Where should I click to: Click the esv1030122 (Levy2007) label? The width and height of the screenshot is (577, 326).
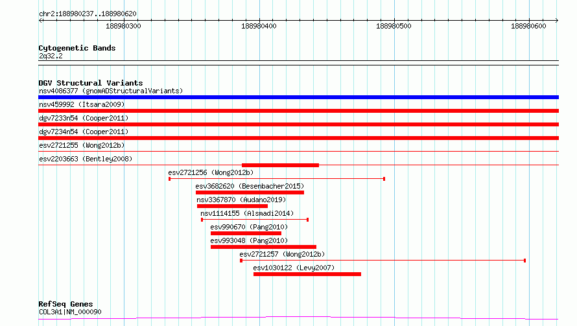point(294,268)
